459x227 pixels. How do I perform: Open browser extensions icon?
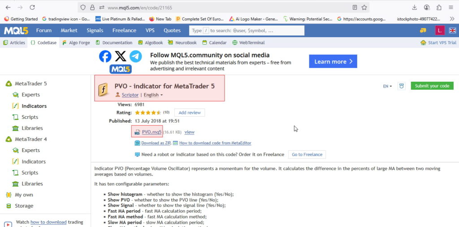[439, 7]
